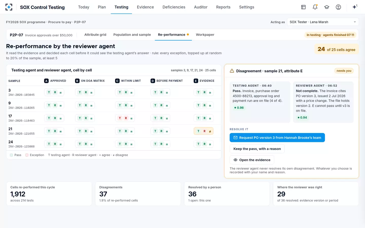Click invoice number INV-2026-121655

22,134
